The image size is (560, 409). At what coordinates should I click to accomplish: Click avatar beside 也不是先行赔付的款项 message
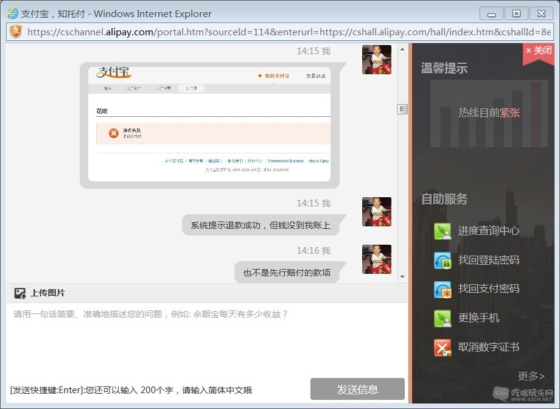click(x=377, y=259)
